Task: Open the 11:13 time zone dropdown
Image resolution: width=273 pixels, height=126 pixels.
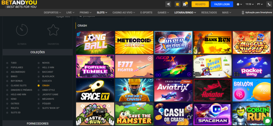Action: tap(250, 4)
